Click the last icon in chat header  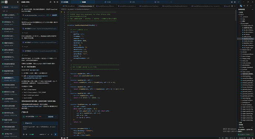[x=57, y=2]
